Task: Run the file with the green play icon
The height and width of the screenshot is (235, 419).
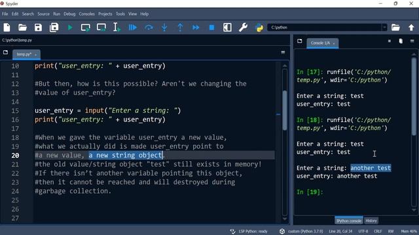Action: pyautogui.click(x=70, y=27)
